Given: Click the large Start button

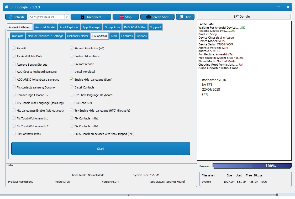Looking at the screenshot, I should tap(101, 149).
